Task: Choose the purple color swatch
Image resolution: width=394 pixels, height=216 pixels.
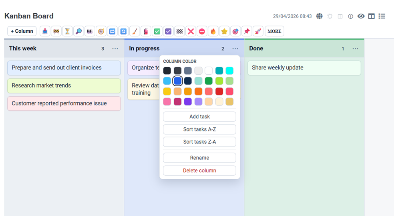Action: click(x=188, y=102)
